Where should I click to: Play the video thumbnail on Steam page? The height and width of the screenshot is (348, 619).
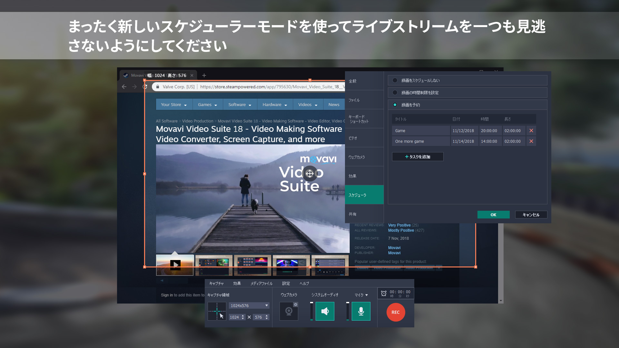175,265
